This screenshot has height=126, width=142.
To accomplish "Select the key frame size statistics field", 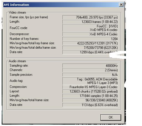I will (90, 43).
